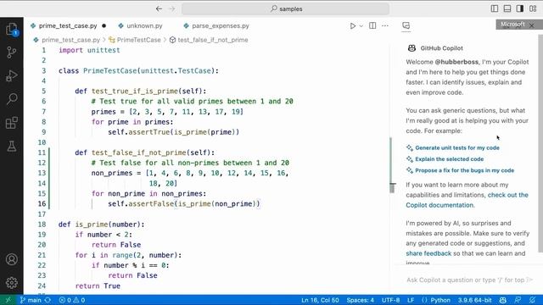Click 'def is_prime(number):' in editor
Screen dimensions: 543x305
pos(102,225)
